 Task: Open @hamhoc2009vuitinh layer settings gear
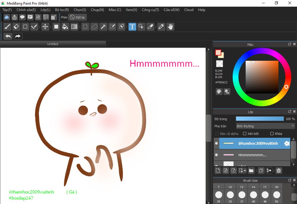pyautogui.click(x=287, y=144)
